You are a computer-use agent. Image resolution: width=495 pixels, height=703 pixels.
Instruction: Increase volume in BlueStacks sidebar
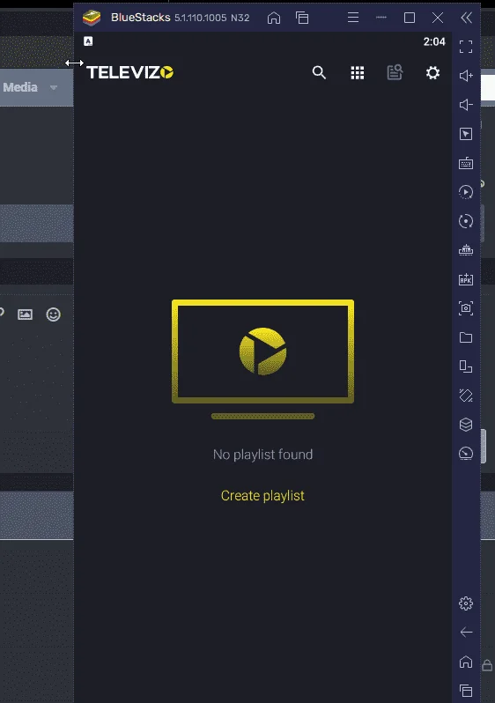tap(466, 76)
